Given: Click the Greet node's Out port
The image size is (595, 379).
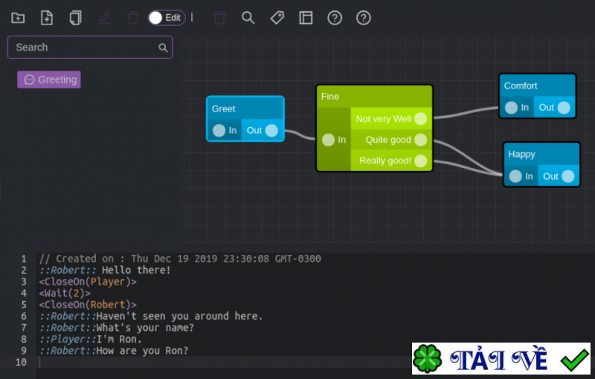Looking at the screenshot, I should click(271, 131).
